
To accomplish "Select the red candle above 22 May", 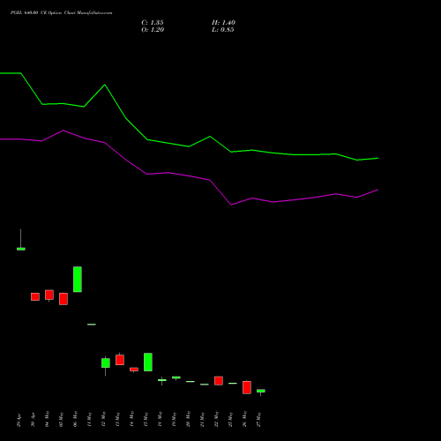I will [219, 381].
